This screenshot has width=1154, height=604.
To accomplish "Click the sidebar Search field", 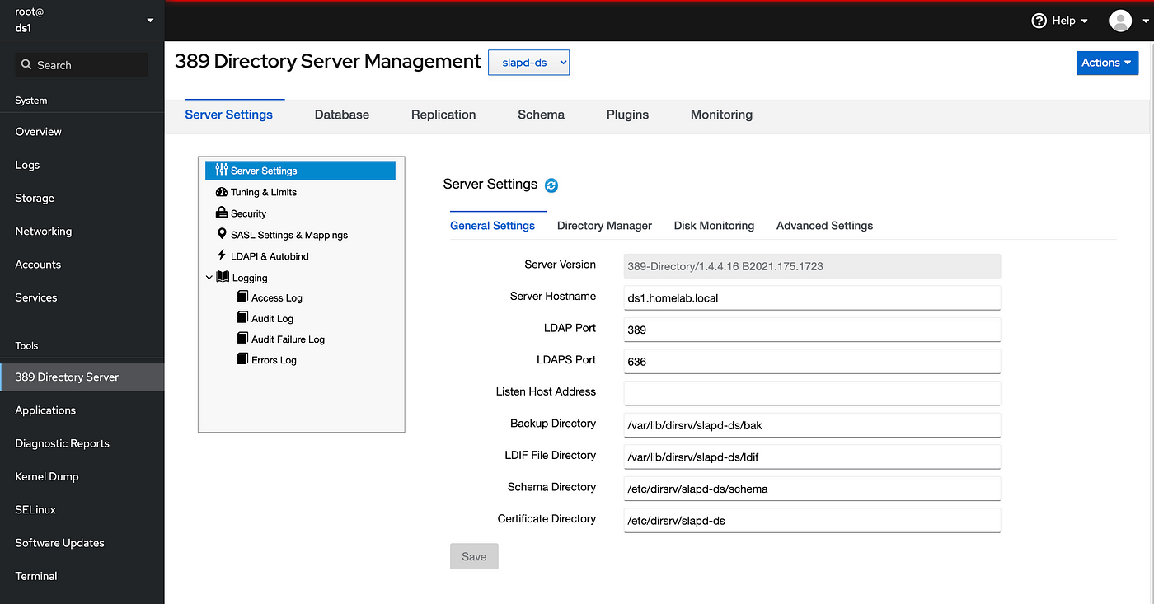I will click(82, 65).
